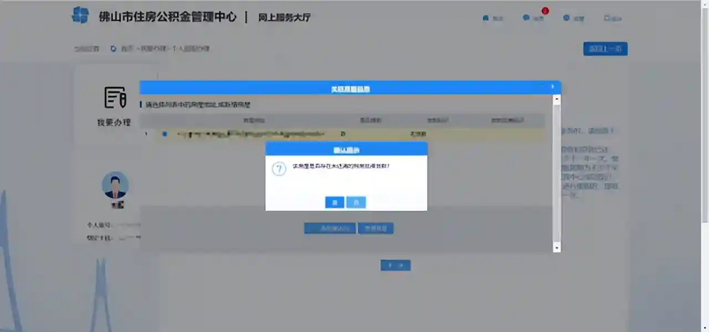709x332 pixels.
Task: Click 是 (Yes) in the confirmation dialog
Action: pyautogui.click(x=335, y=203)
